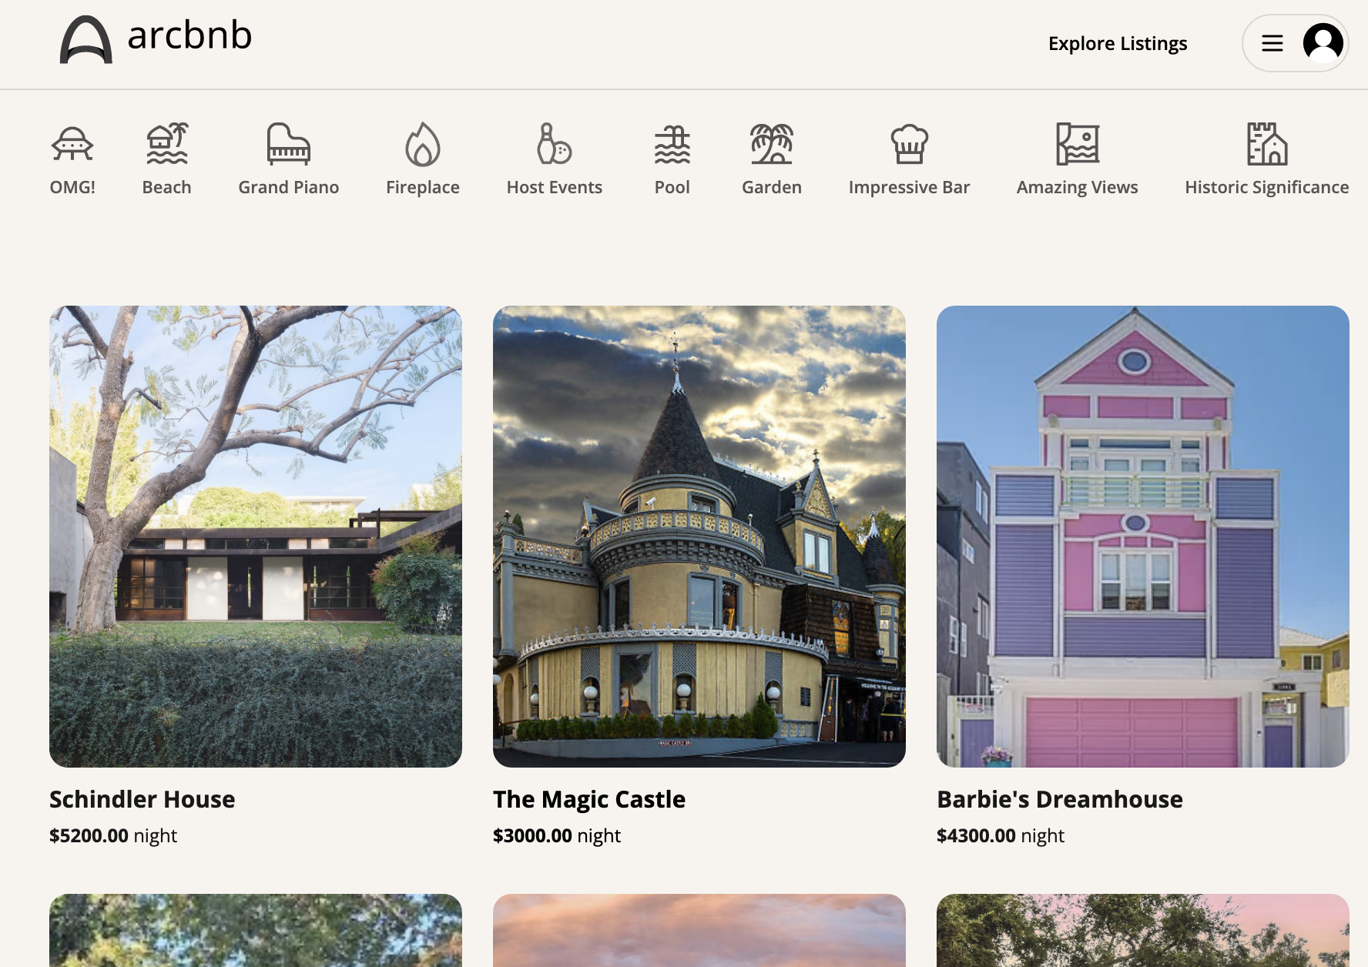Click the Amazing Views category label
This screenshot has height=967, width=1368.
coord(1078,187)
